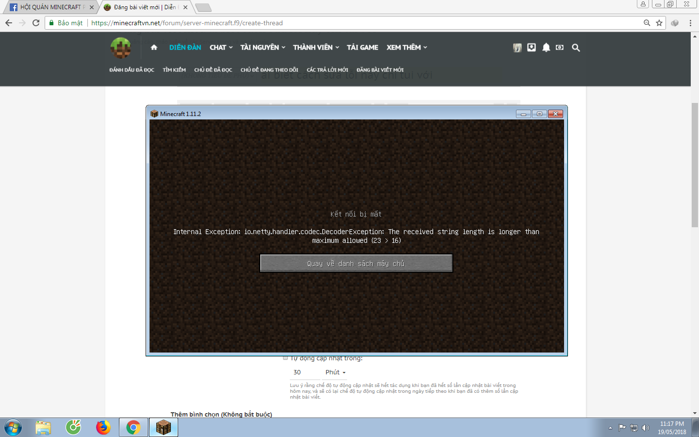The image size is (699, 437).
Task: Open the inbox messages icon
Action: click(x=532, y=47)
